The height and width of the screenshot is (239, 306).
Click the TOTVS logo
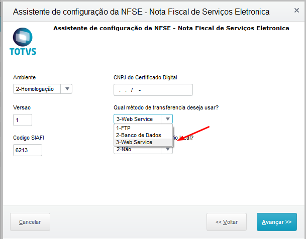click(x=23, y=41)
